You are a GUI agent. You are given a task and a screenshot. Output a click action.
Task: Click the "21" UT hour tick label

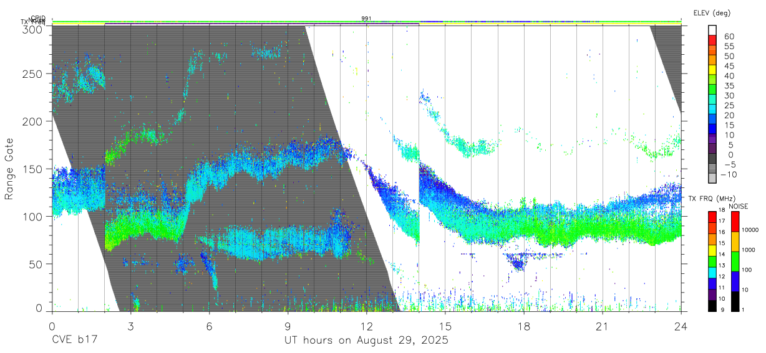603,326
